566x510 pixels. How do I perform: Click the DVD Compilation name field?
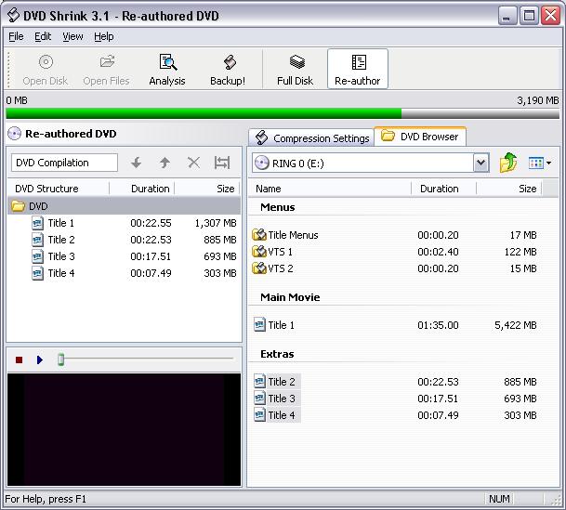tap(64, 163)
